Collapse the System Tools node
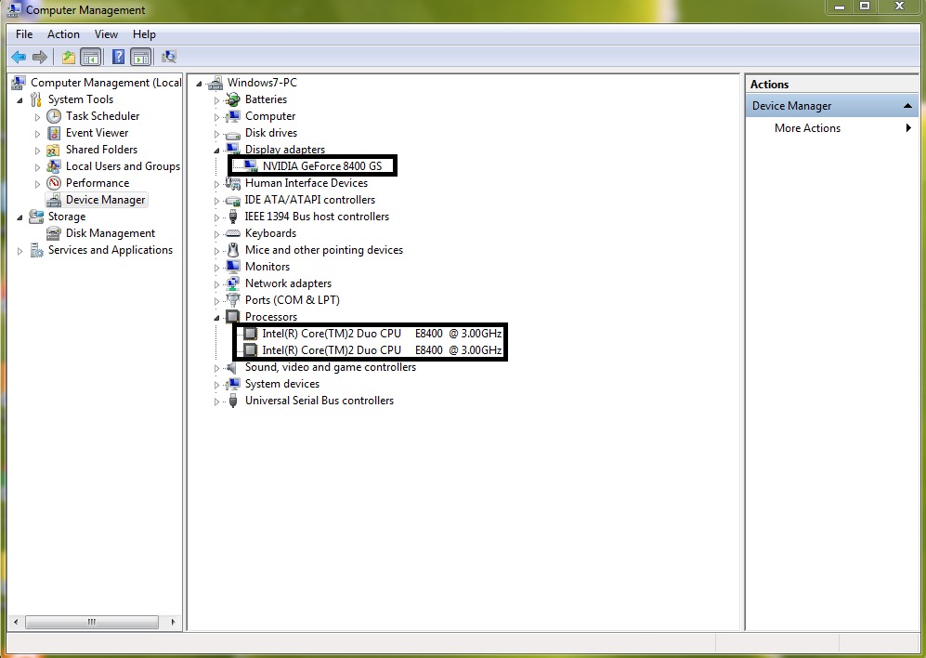The height and width of the screenshot is (658, 926). coord(20,100)
